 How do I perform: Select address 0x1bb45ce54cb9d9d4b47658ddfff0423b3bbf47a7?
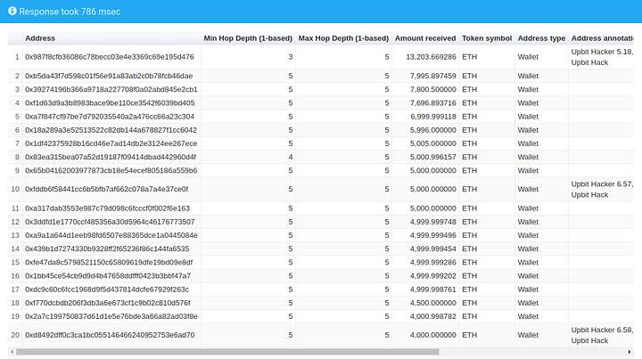108,276
